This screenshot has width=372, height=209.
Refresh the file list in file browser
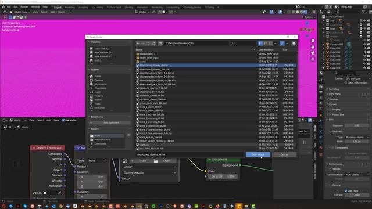click(x=153, y=44)
